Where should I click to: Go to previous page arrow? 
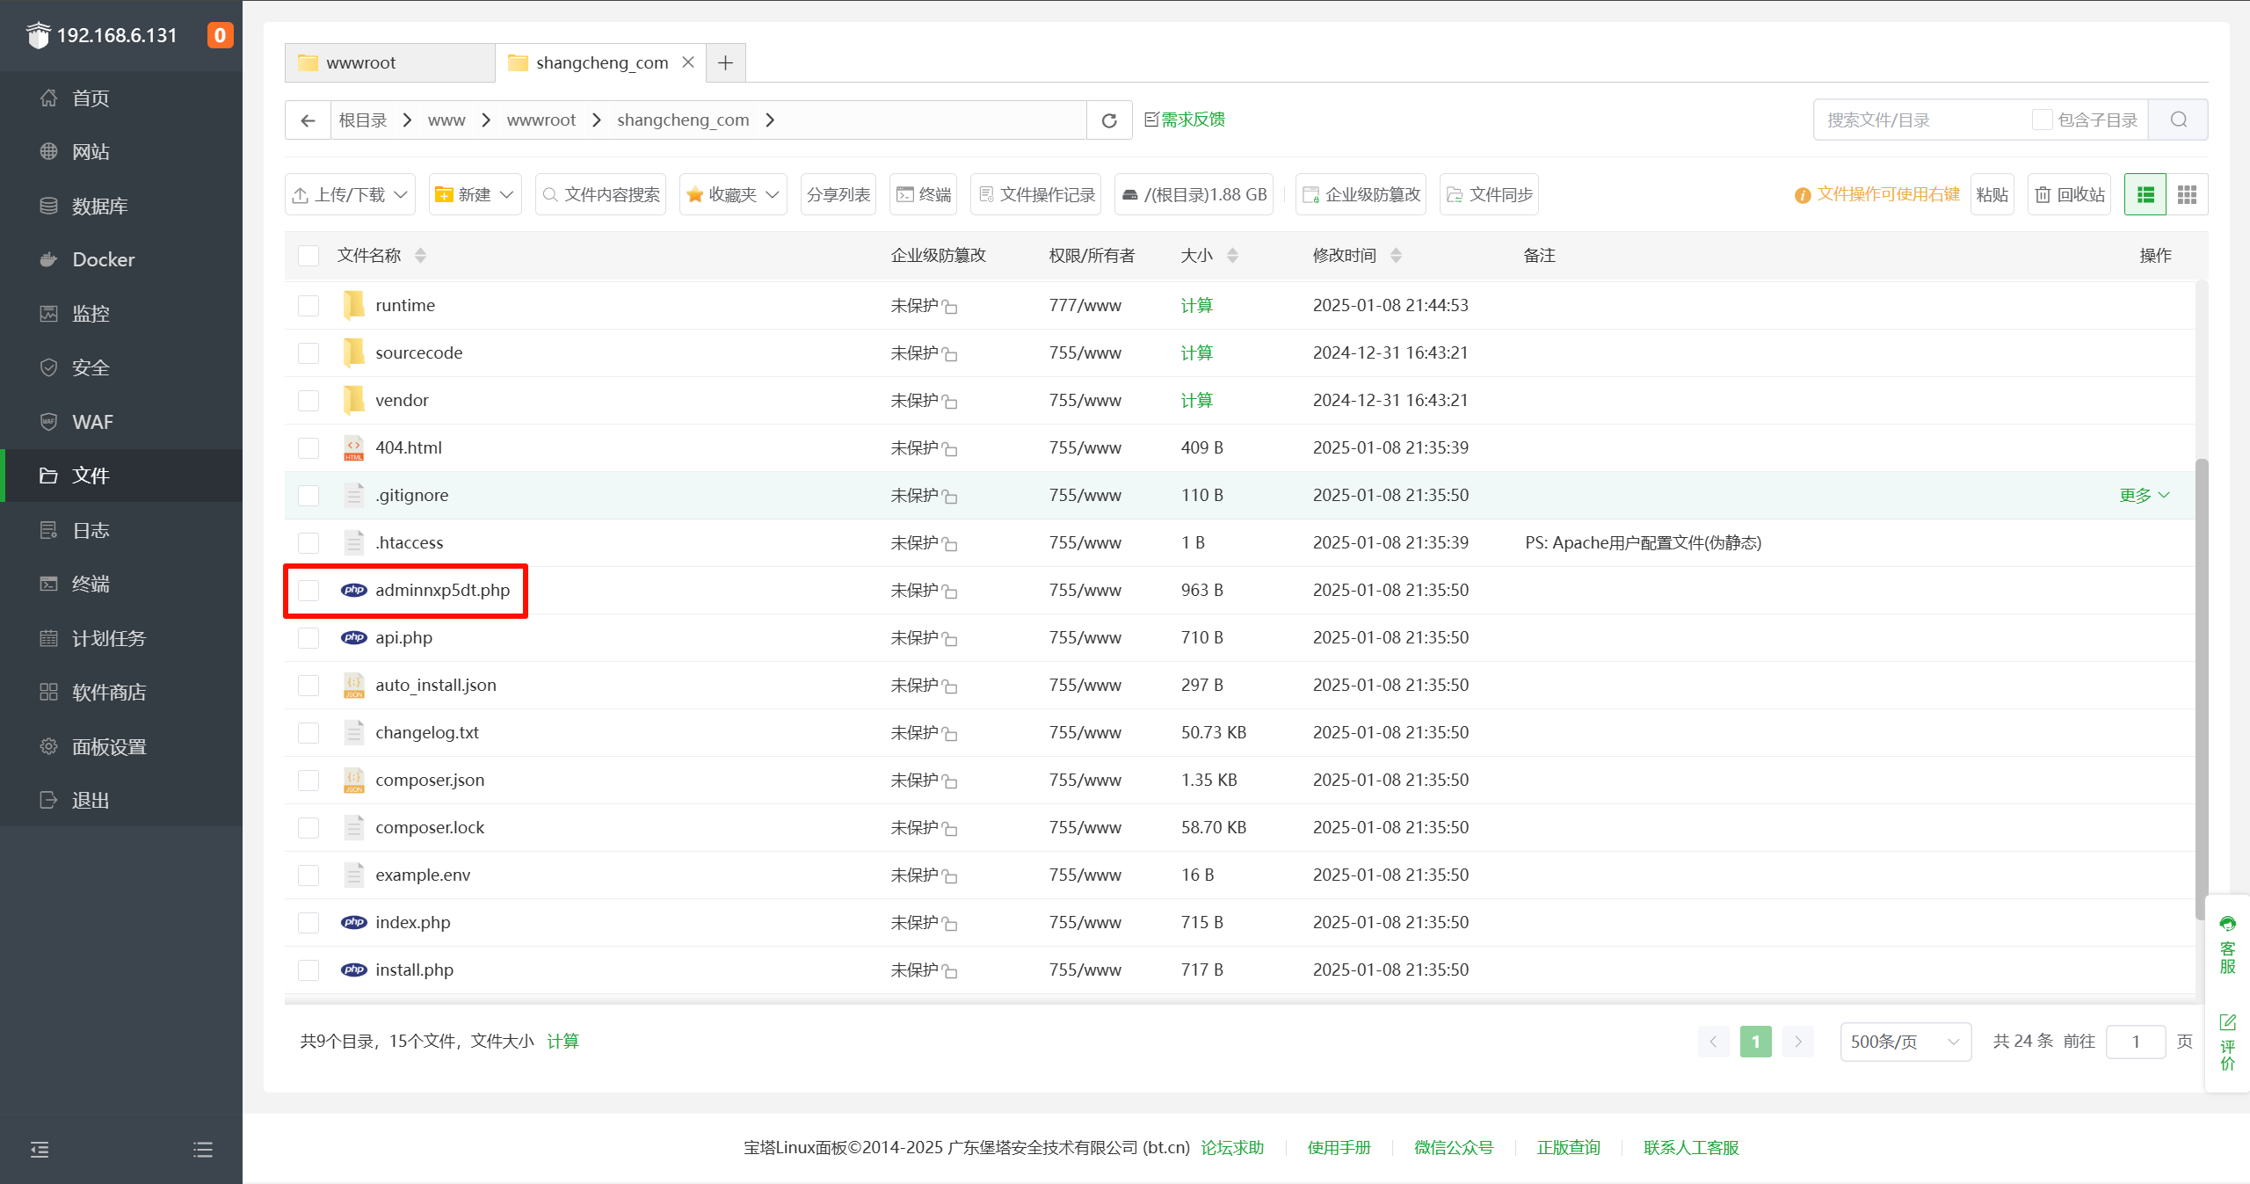tap(1713, 1042)
